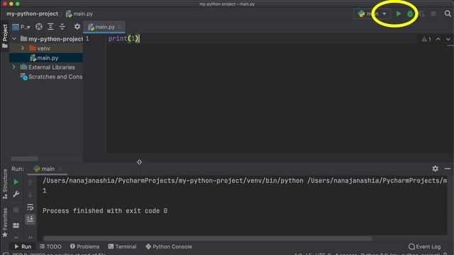Open the TODO tool window tab
Viewport: 454px width, 255px height.
[50, 246]
